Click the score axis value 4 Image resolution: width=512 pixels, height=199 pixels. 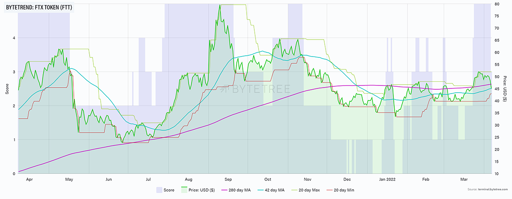[x=14, y=37]
